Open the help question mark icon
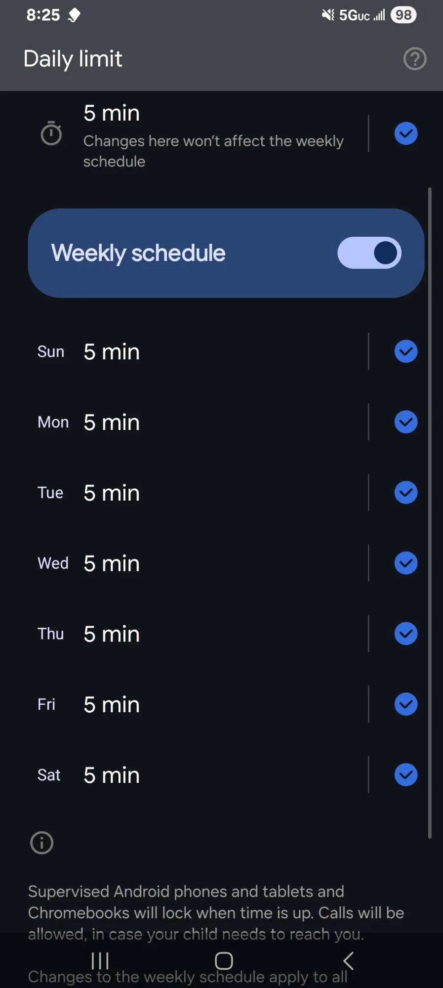Viewport: 443px width, 988px height. [414, 59]
